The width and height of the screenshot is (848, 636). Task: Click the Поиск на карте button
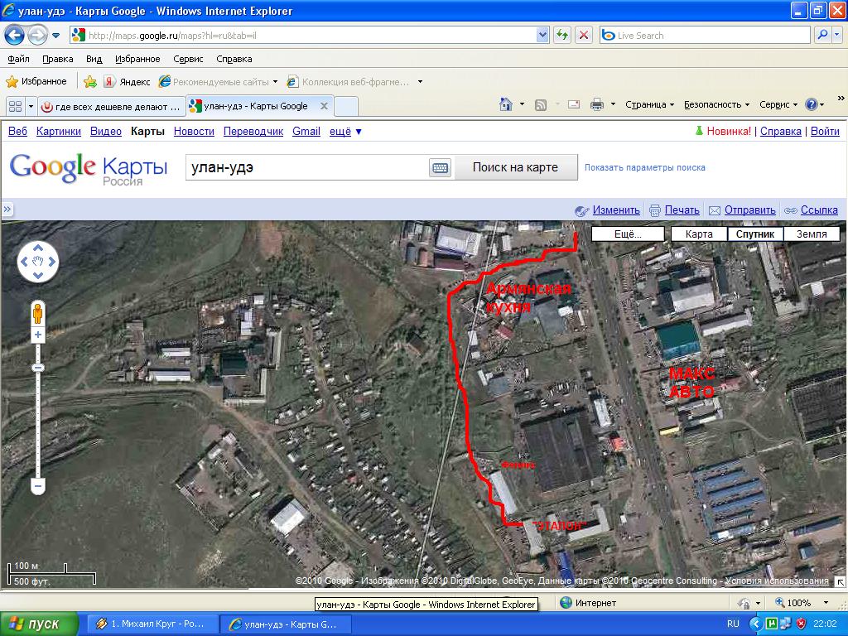pyautogui.click(x=514, y=167)
